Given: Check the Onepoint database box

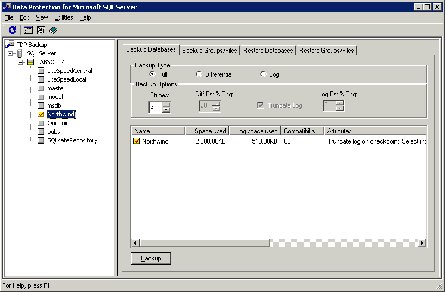Looking at the screenshot, I should pyautogui.click(x=41, y=123).
